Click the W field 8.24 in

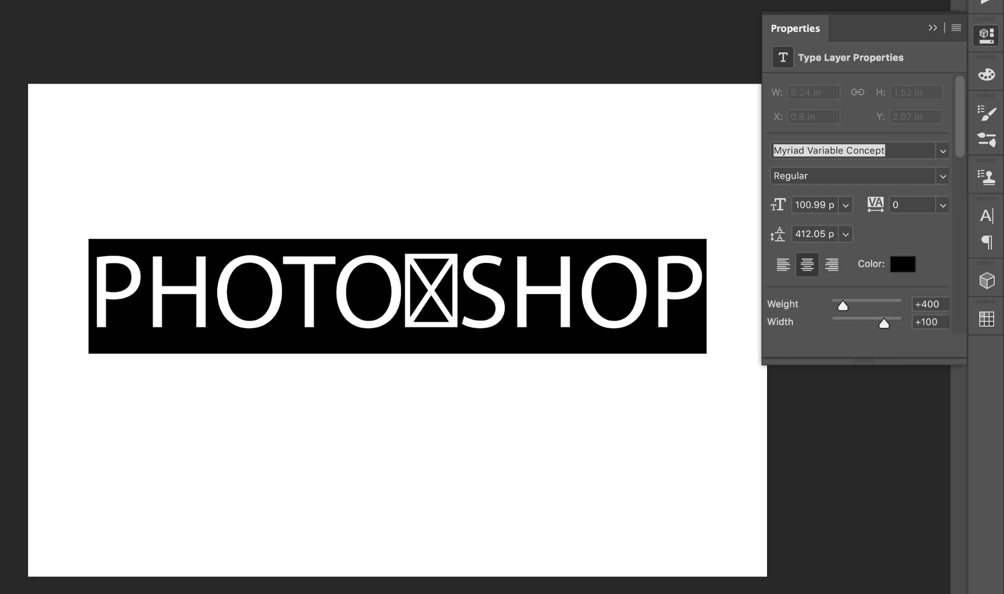(x=814, y=92)
